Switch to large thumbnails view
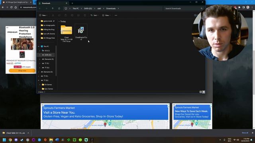The image size is (255, 143). tap(204, 92)
